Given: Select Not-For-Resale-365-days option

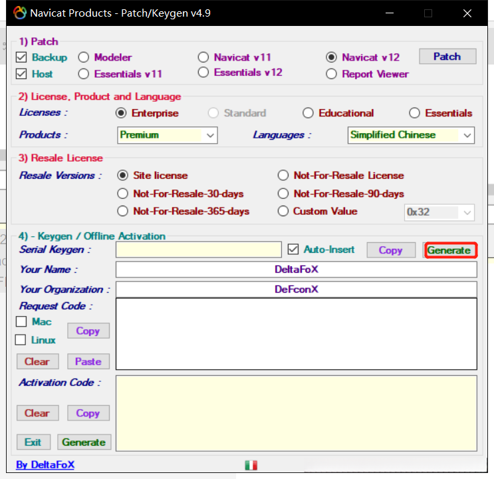Looking at the screenshot, I should [x=122, y=211].
